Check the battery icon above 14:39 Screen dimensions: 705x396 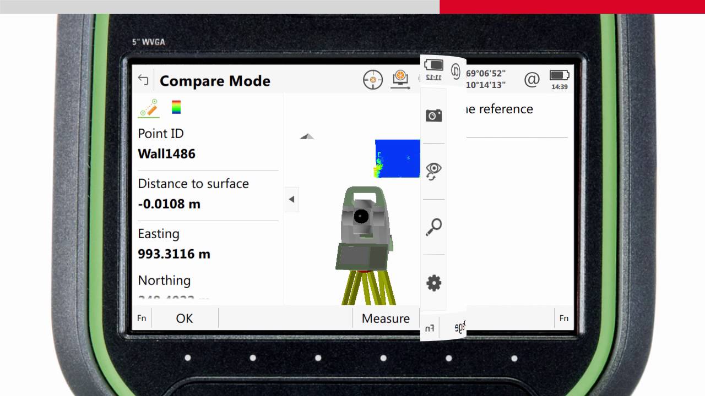click(x=559, y=75)
